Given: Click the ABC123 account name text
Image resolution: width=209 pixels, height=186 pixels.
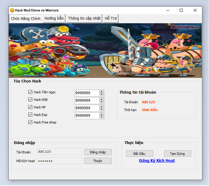Looking at the screenshot, I should point(148,102).
